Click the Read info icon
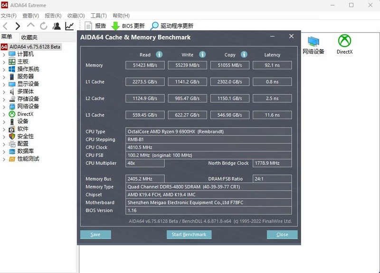The image size is (380, 273). [159, 55]
